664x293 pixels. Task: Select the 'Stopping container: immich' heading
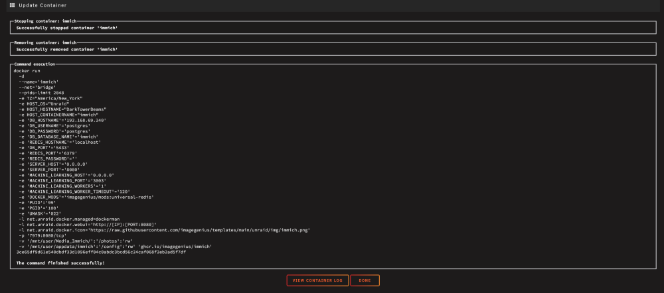[45, 21]
